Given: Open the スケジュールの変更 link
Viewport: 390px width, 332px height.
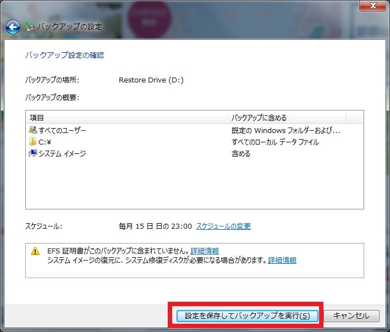Looking at the screenshot, I should [x=223, y=226].
